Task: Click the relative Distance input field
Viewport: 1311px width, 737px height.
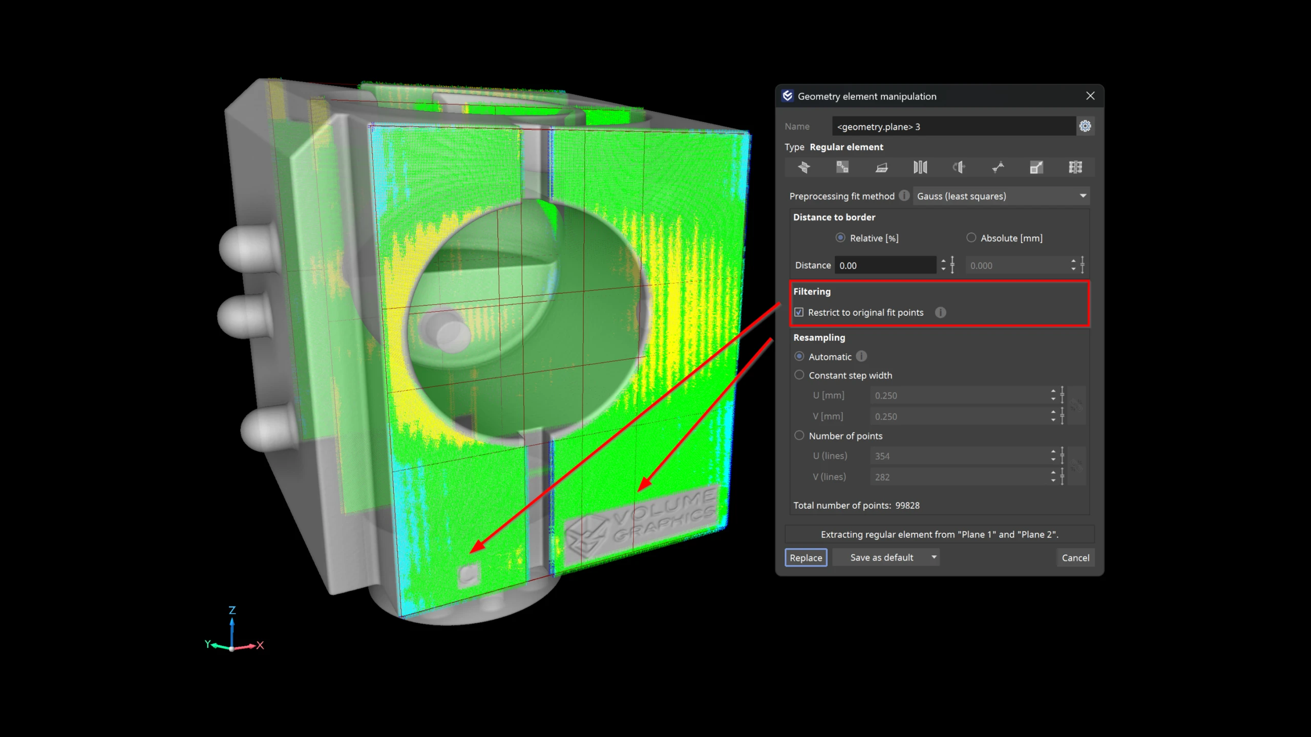Action: tap(886, 265)
